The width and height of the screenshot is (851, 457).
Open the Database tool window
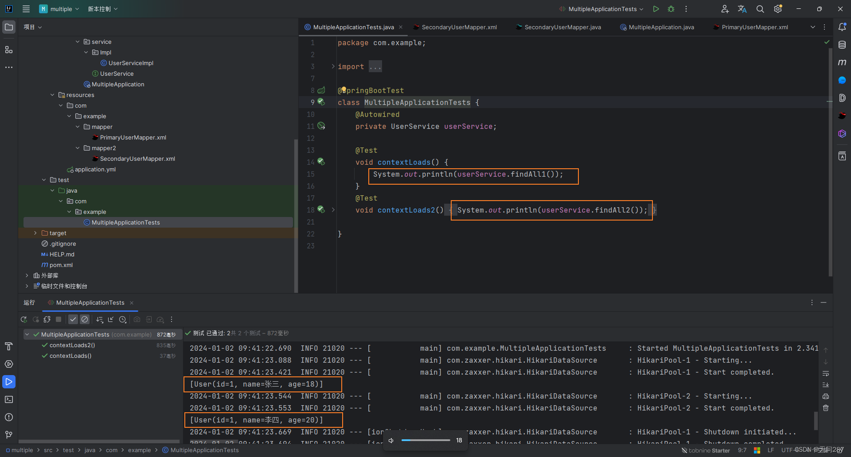[842, 45]
